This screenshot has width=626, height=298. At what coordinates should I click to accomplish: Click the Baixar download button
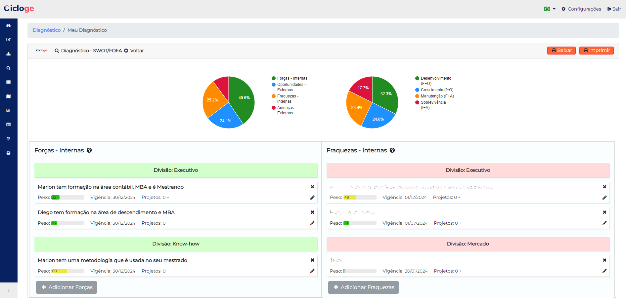tap(561, 51)
